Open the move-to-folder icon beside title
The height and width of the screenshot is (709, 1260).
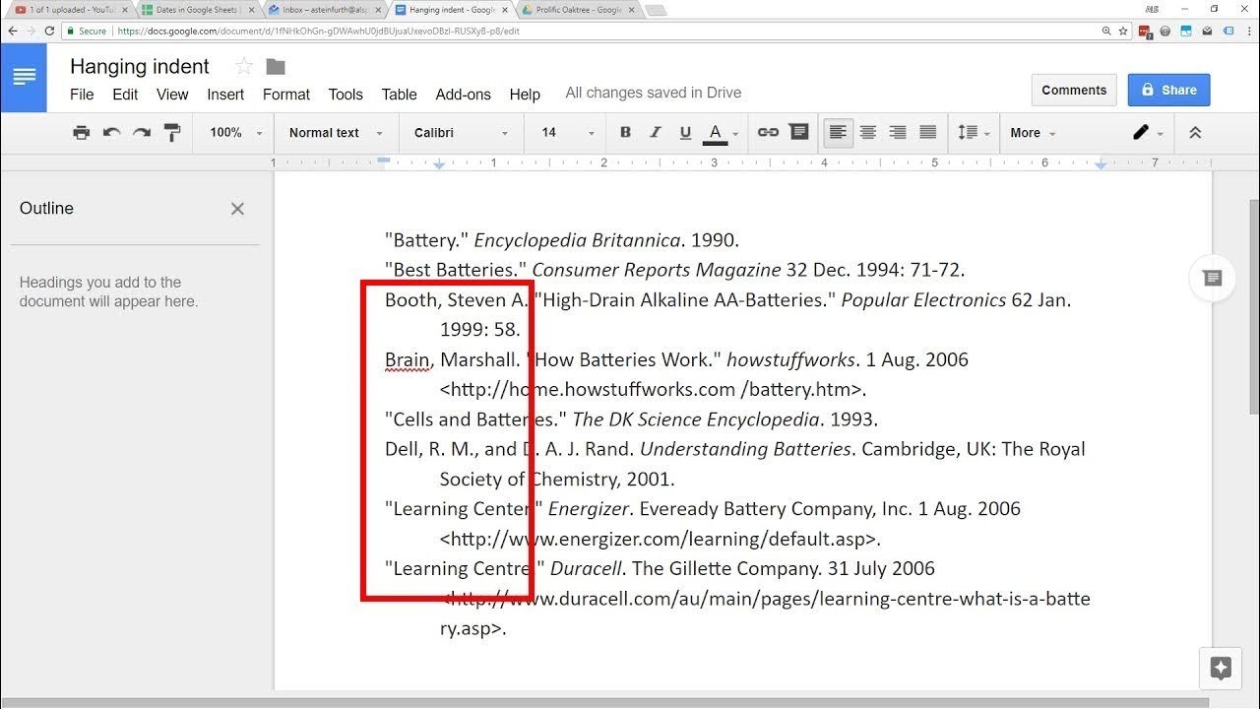click(x=276, y=67)
